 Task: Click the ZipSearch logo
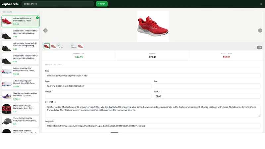pos(10,4)
